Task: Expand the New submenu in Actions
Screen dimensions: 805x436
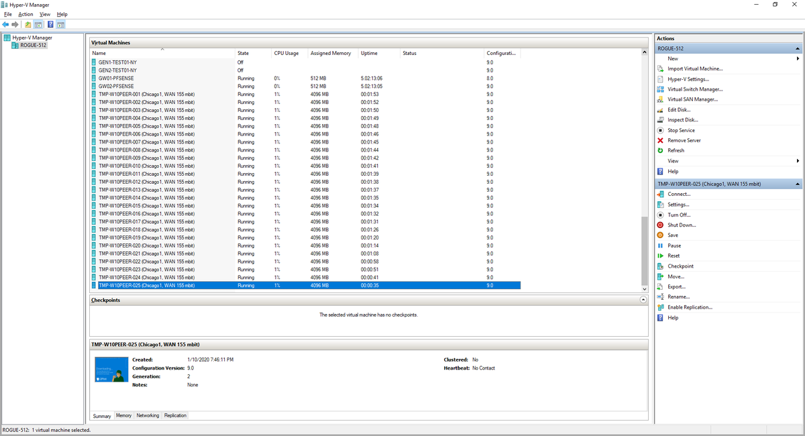Action: [x=798, y=59]
